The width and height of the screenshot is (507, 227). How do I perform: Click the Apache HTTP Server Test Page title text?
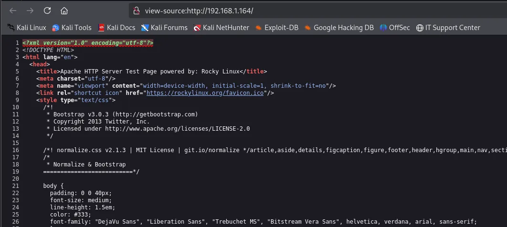150,72
